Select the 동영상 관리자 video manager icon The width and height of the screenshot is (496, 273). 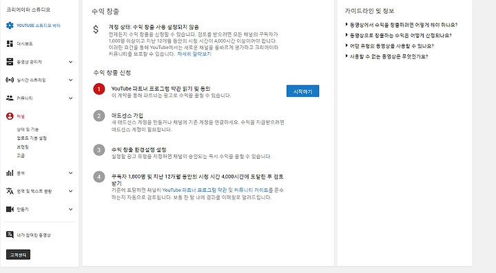pos(10,62)
